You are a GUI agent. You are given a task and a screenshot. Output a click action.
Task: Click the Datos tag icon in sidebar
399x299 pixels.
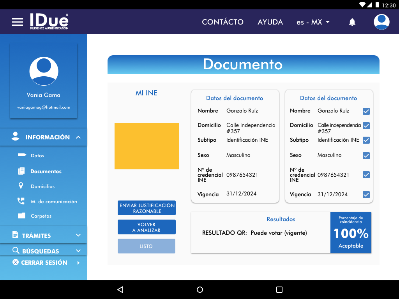[21, 155]
